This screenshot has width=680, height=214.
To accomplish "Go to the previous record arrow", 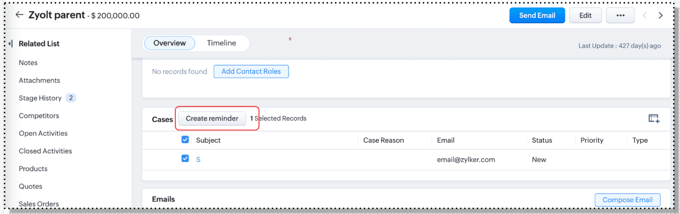I will point(644,15).
